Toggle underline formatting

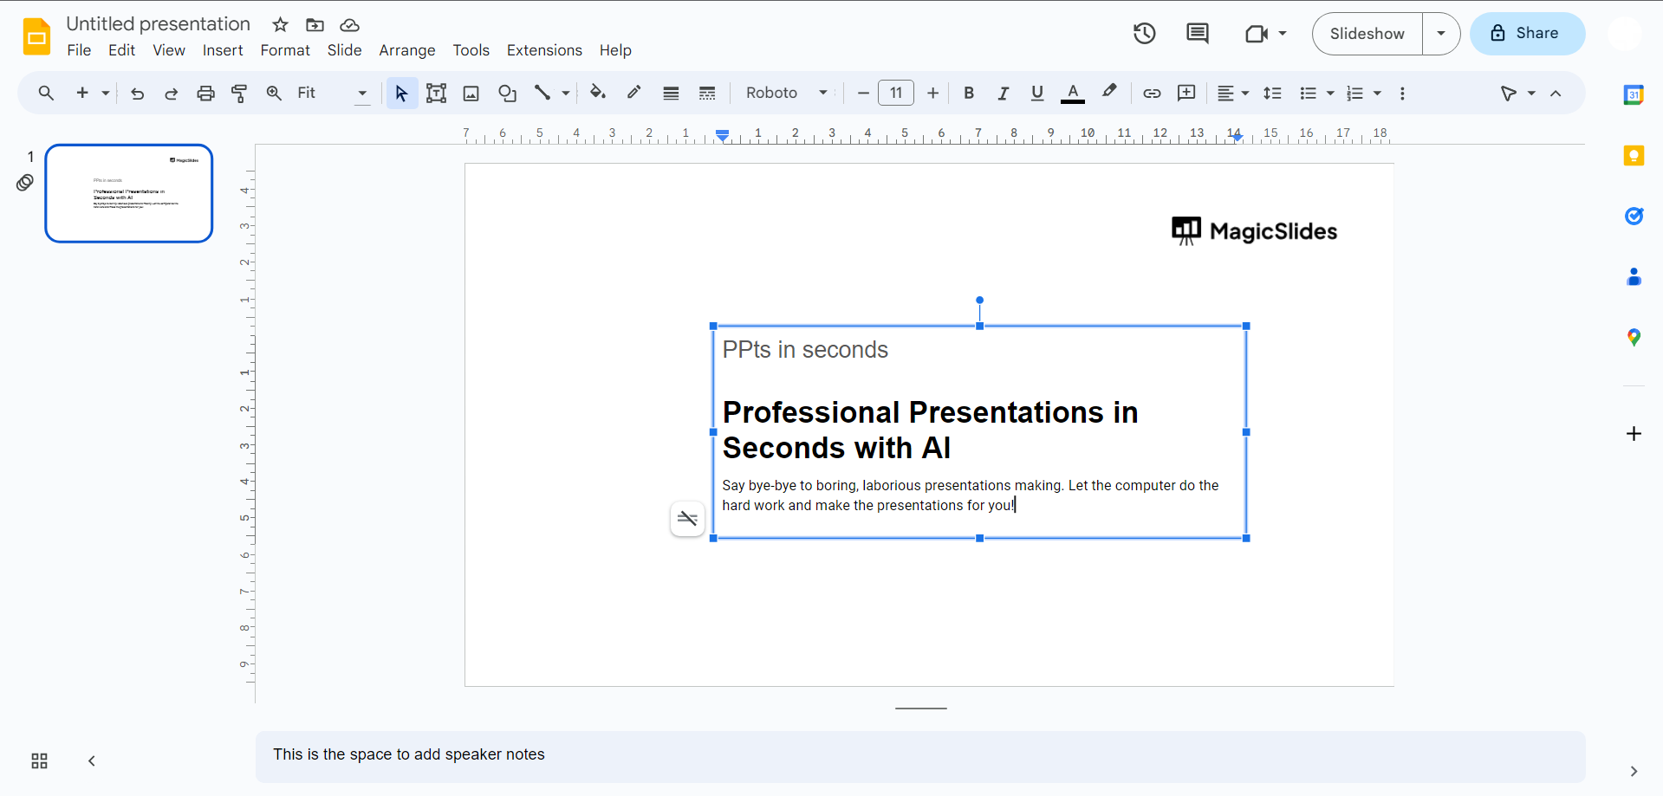point(1037,94)
